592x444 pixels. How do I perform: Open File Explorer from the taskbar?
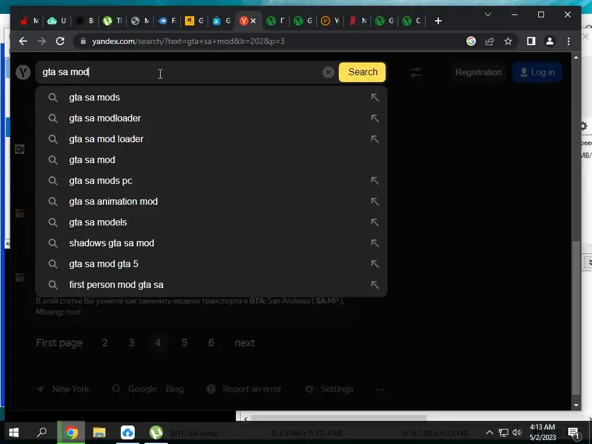[x=99, y=432]
